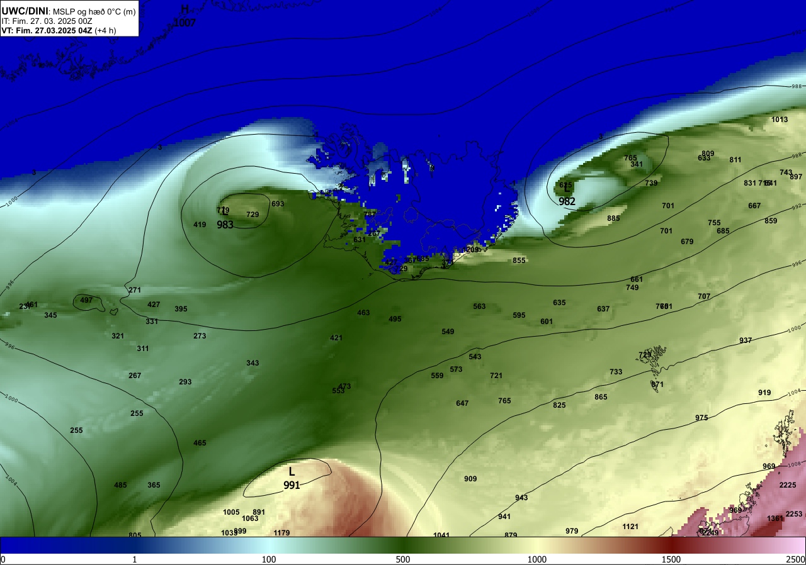This screenshot has height=565, width=806.
Task: Click the 485 height value
Action: tap(120, 485)
